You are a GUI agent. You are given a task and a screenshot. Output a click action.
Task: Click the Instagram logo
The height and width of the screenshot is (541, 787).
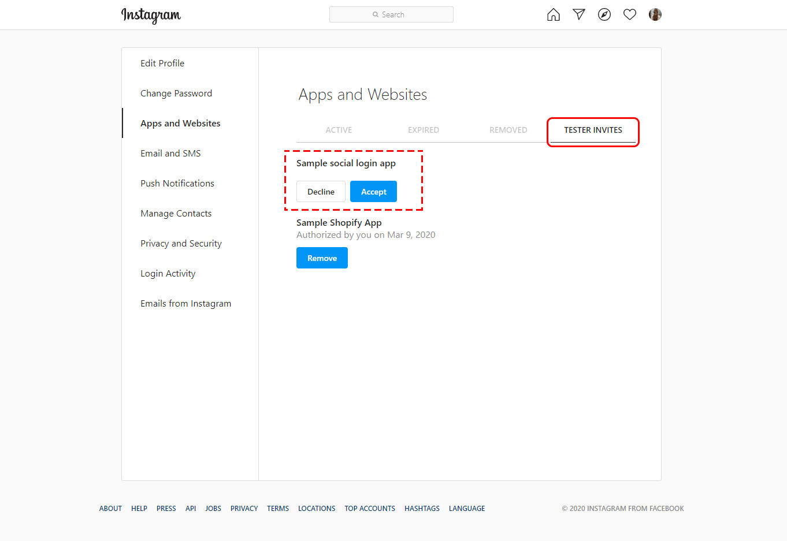pyautogui.click(x=151, y=15)
